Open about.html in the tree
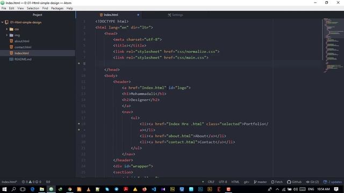 tap(21, 41)
